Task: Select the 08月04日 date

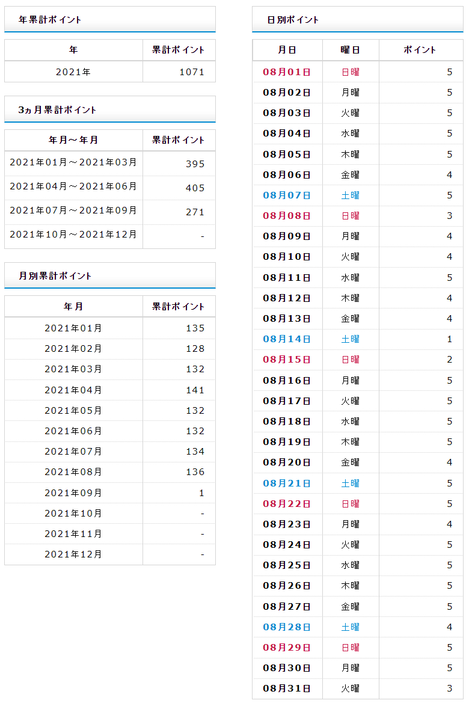Action: click(x=287, y=134)
